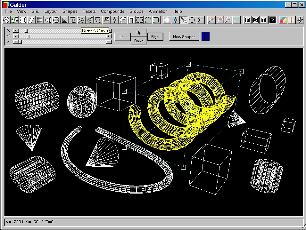Click the Right direction button
This screenshot has width=306, height=230.
155,37
